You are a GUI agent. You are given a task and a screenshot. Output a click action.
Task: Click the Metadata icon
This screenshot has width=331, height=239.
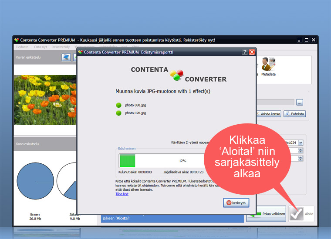pos(268,66)
